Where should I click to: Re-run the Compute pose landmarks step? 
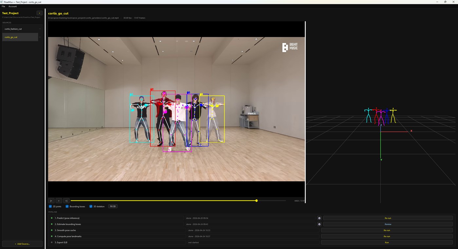tap(387, 236)
